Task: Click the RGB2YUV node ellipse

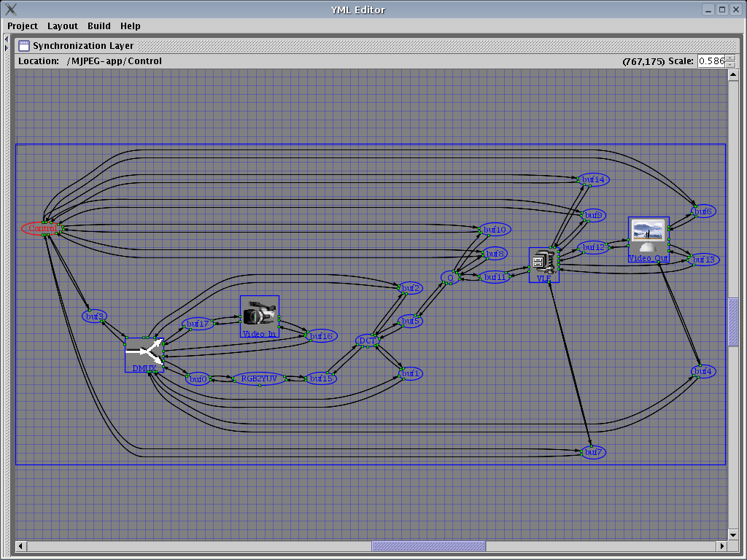Action: click(x=259, y=378)
